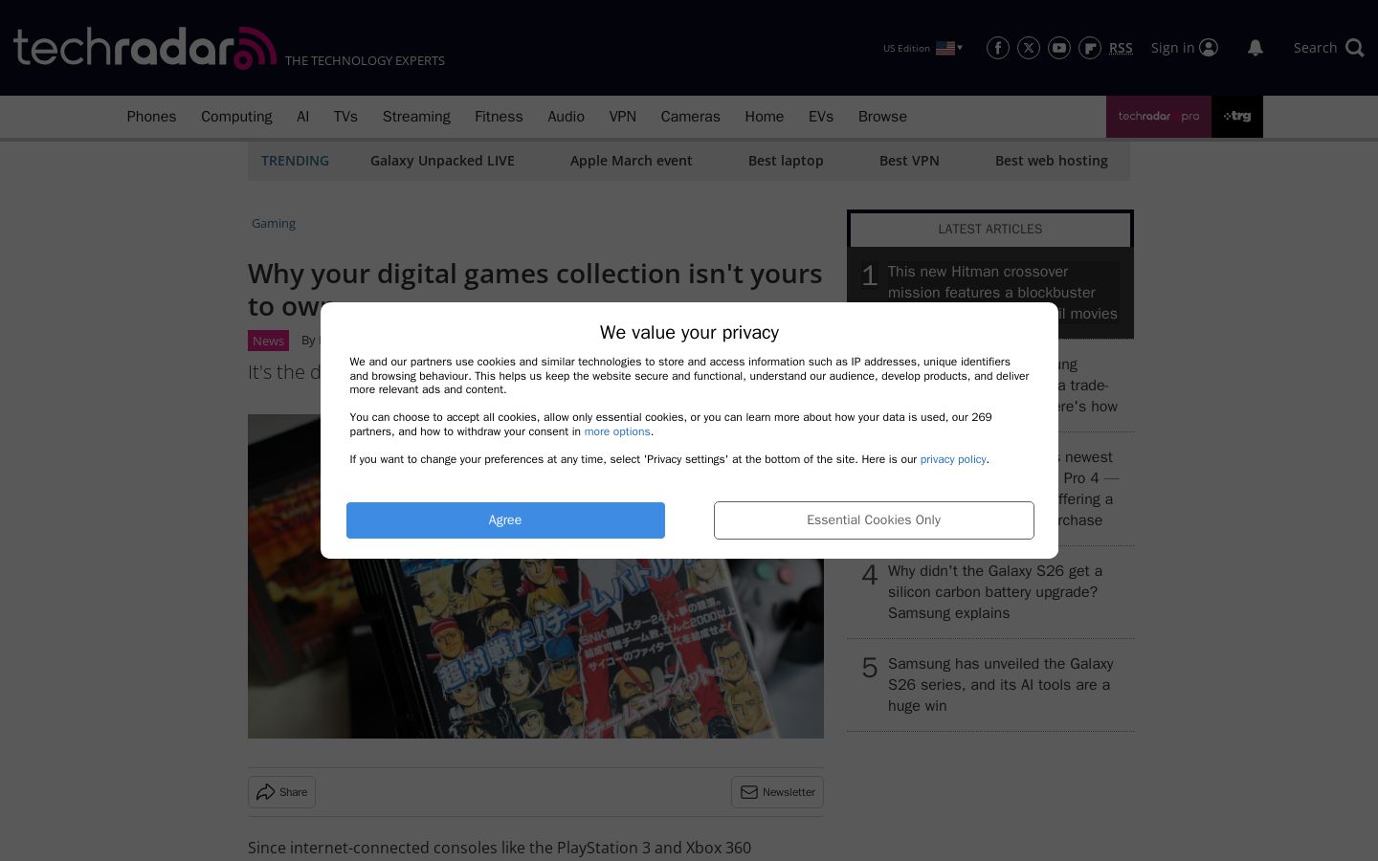
Task: Open the Phones menu
Action: pos(151,117)
